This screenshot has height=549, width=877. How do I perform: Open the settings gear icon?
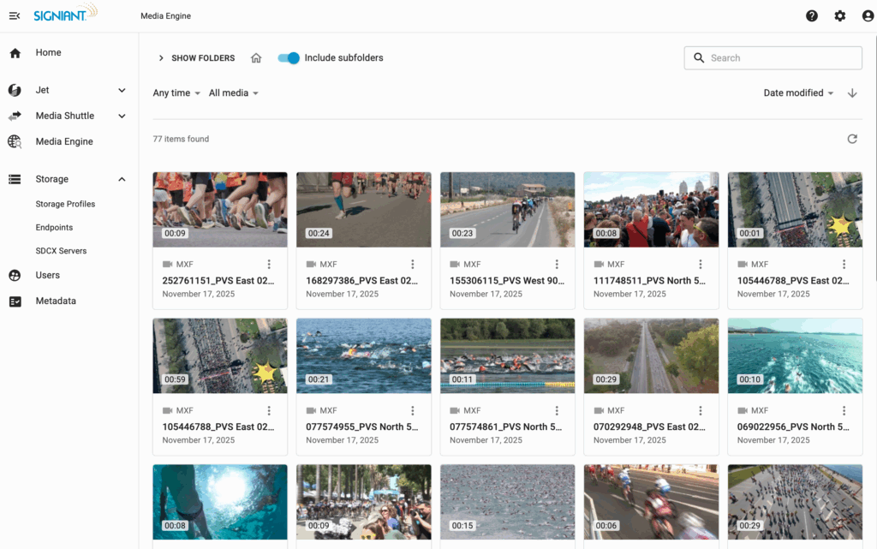840,16
